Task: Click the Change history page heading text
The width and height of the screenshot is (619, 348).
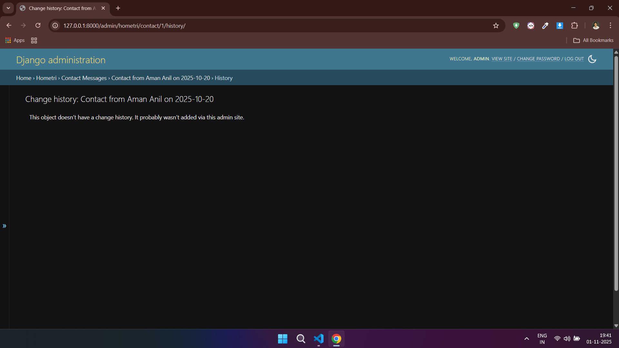Action: coord(119,99)
